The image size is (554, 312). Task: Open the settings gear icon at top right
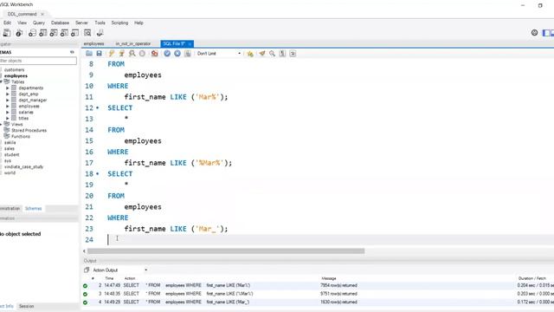(x=535, y=33)
